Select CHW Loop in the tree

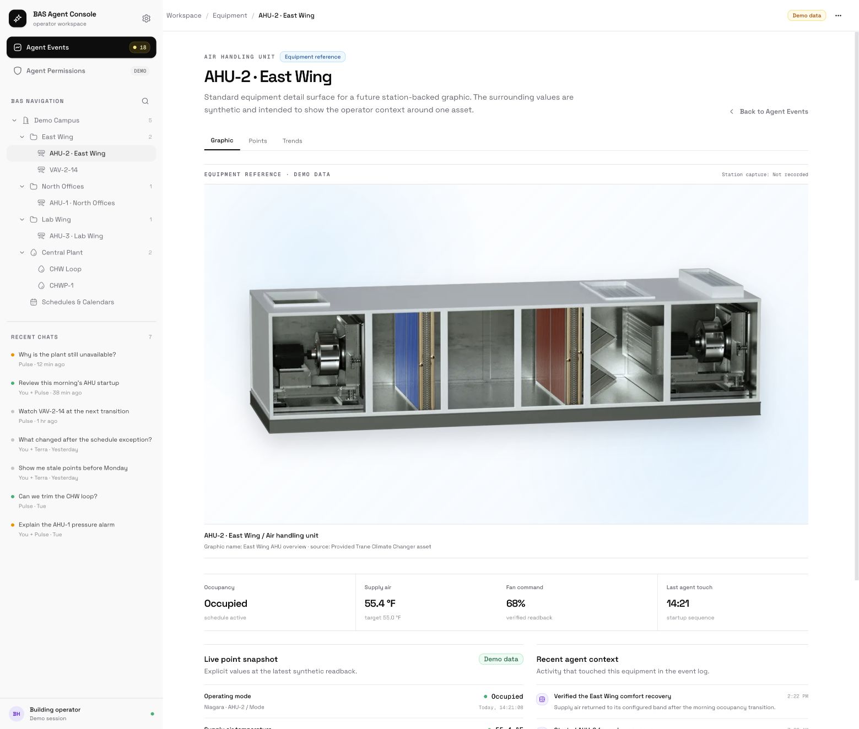(82, 269)
